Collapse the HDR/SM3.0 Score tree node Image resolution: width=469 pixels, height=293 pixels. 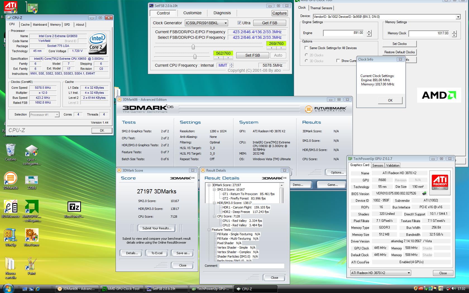[x=214, y=203]
